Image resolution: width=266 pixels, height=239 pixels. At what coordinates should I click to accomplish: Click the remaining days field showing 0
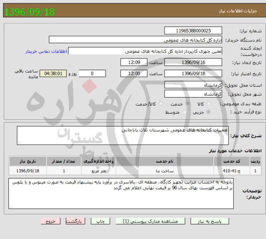[92, 73]
